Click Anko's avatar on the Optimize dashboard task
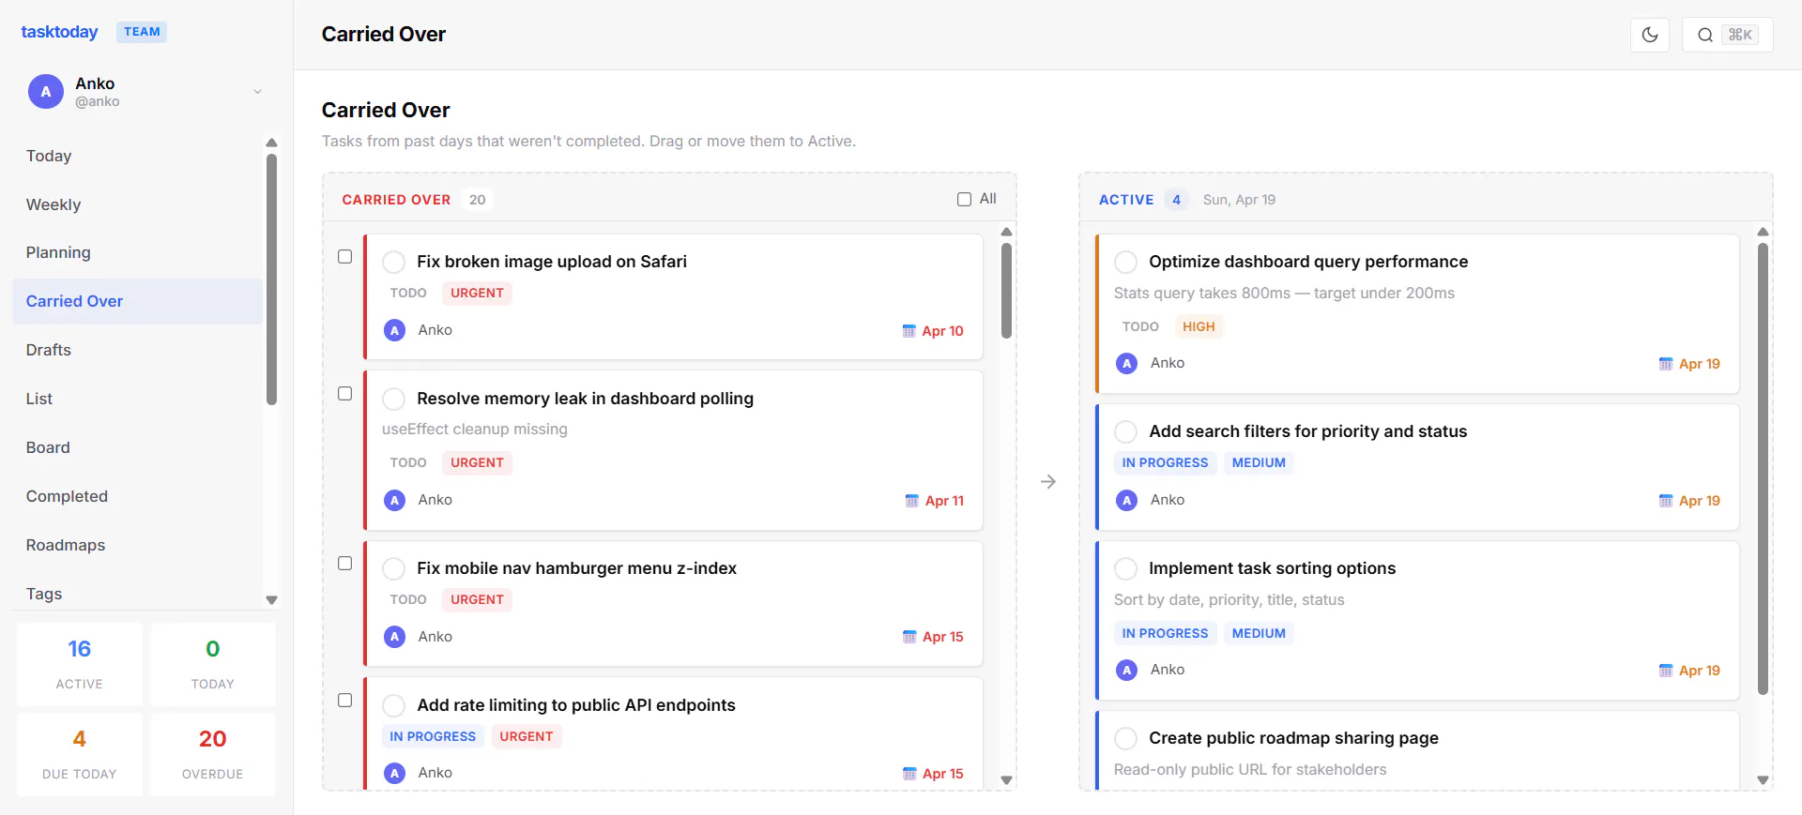 coord(1126,363)
